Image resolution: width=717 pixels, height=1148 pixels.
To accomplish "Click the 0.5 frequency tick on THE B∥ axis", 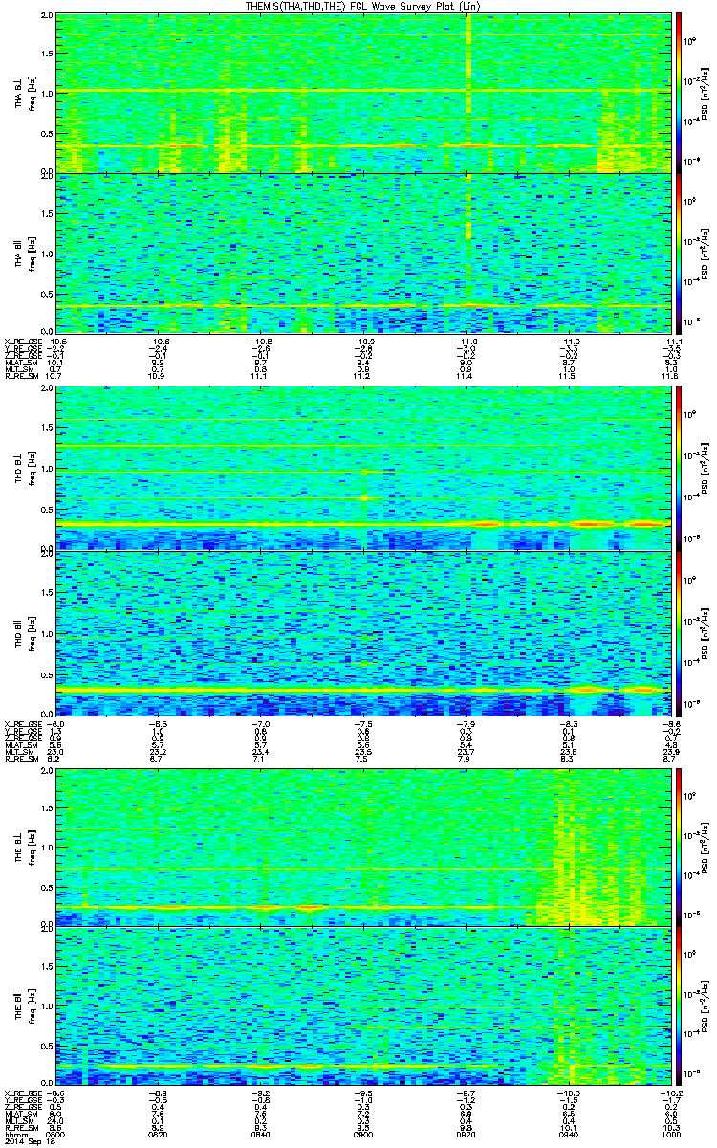I will 45,1045.
